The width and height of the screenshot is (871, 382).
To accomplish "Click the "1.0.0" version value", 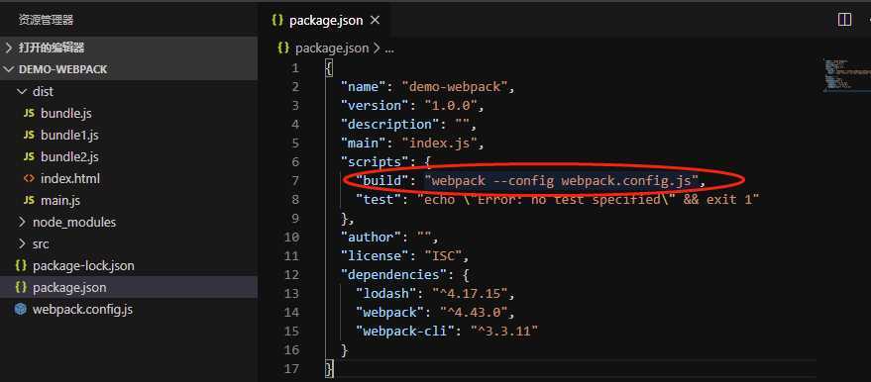I will (451, 105).
